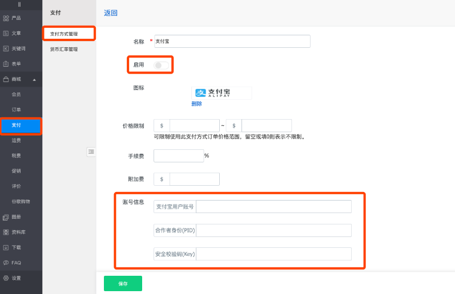
Task: Click the 下载 download icon
Action: [x=6, y=248]
